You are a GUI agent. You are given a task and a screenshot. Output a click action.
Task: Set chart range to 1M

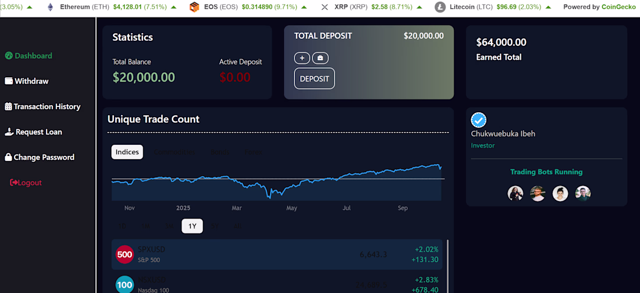(145, 226)
